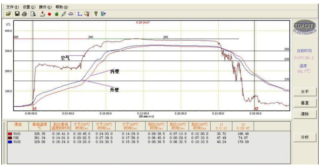The width and height of the screenshot is (320, 166).
Task: Click the red record circle icon
Action: (x=49, y=14)
